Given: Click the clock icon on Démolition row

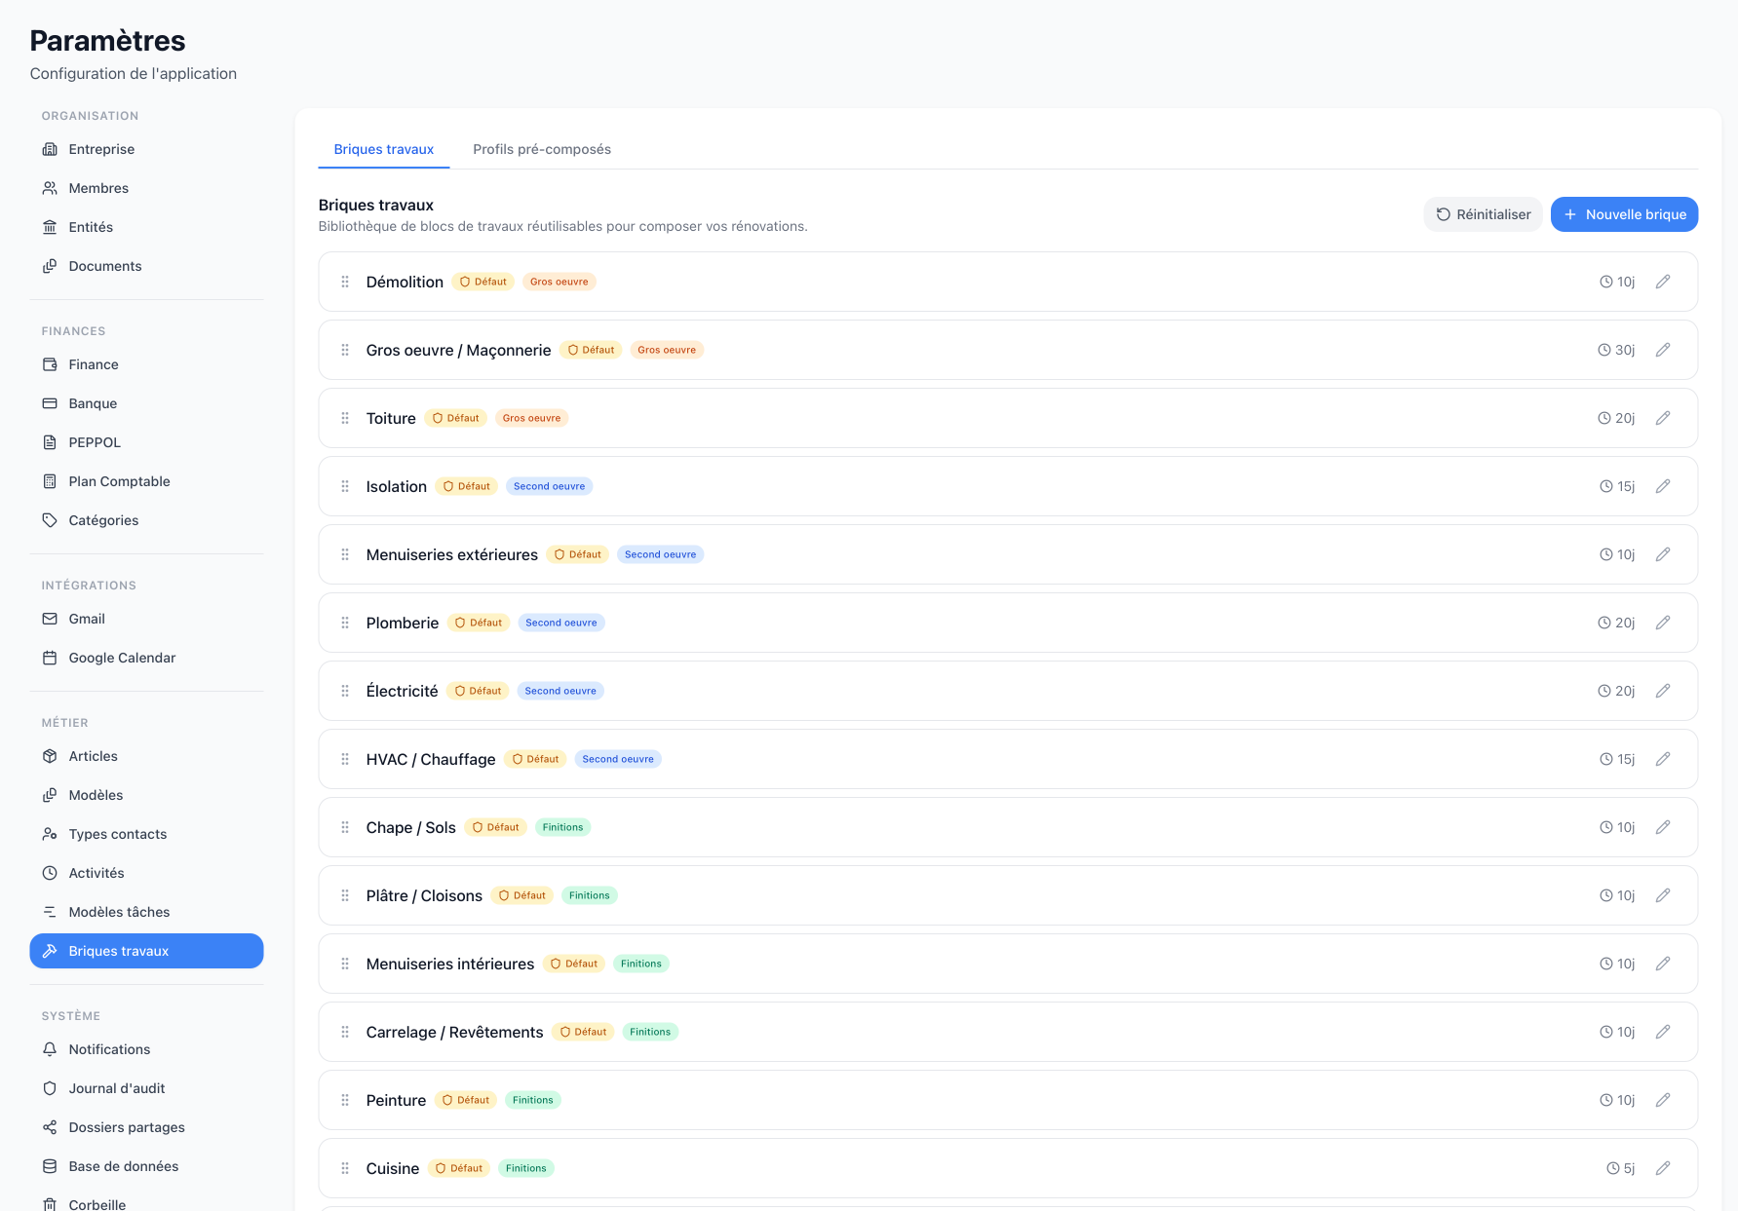Looking at the screenshot, I should click(x=1606, y=282).
